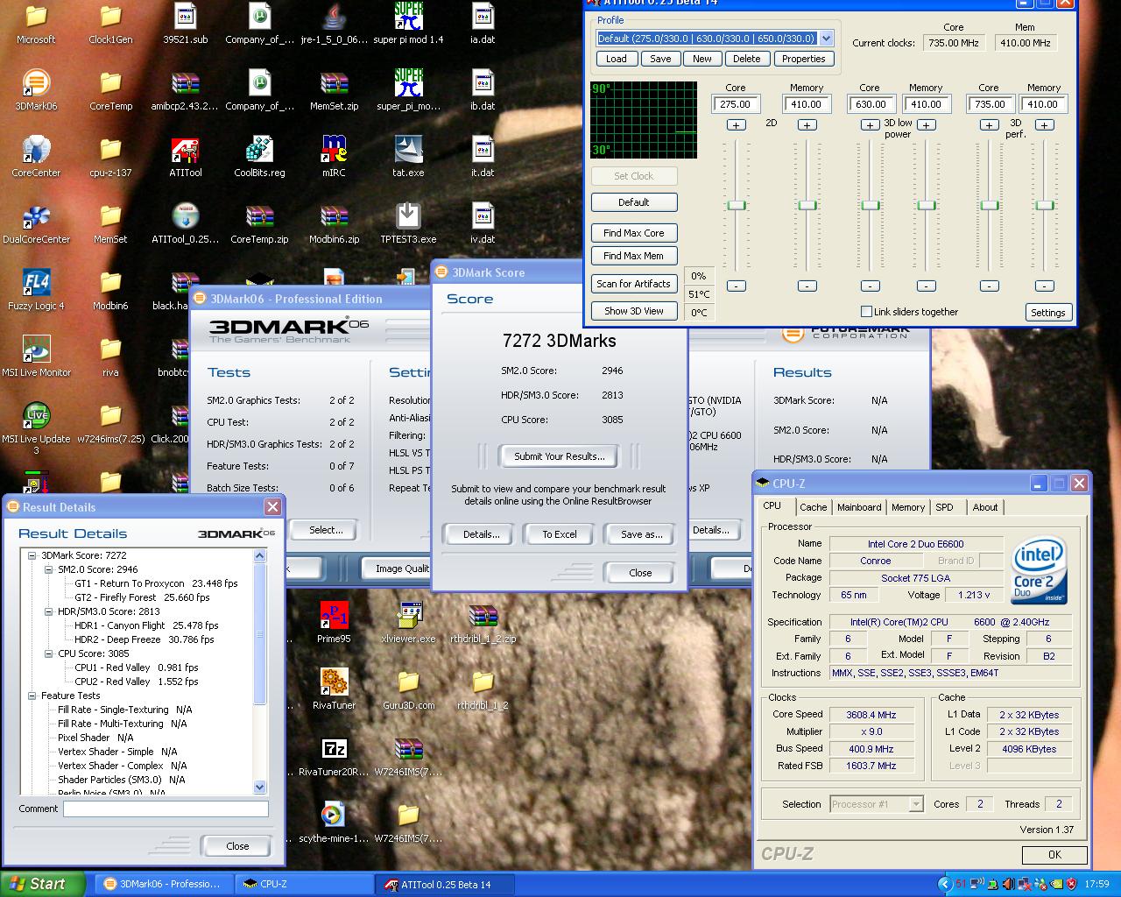The height and width of the screenshot is (897, 1121).
Task: Open the ATITool desktop shortcut
Action: [185, 151]
